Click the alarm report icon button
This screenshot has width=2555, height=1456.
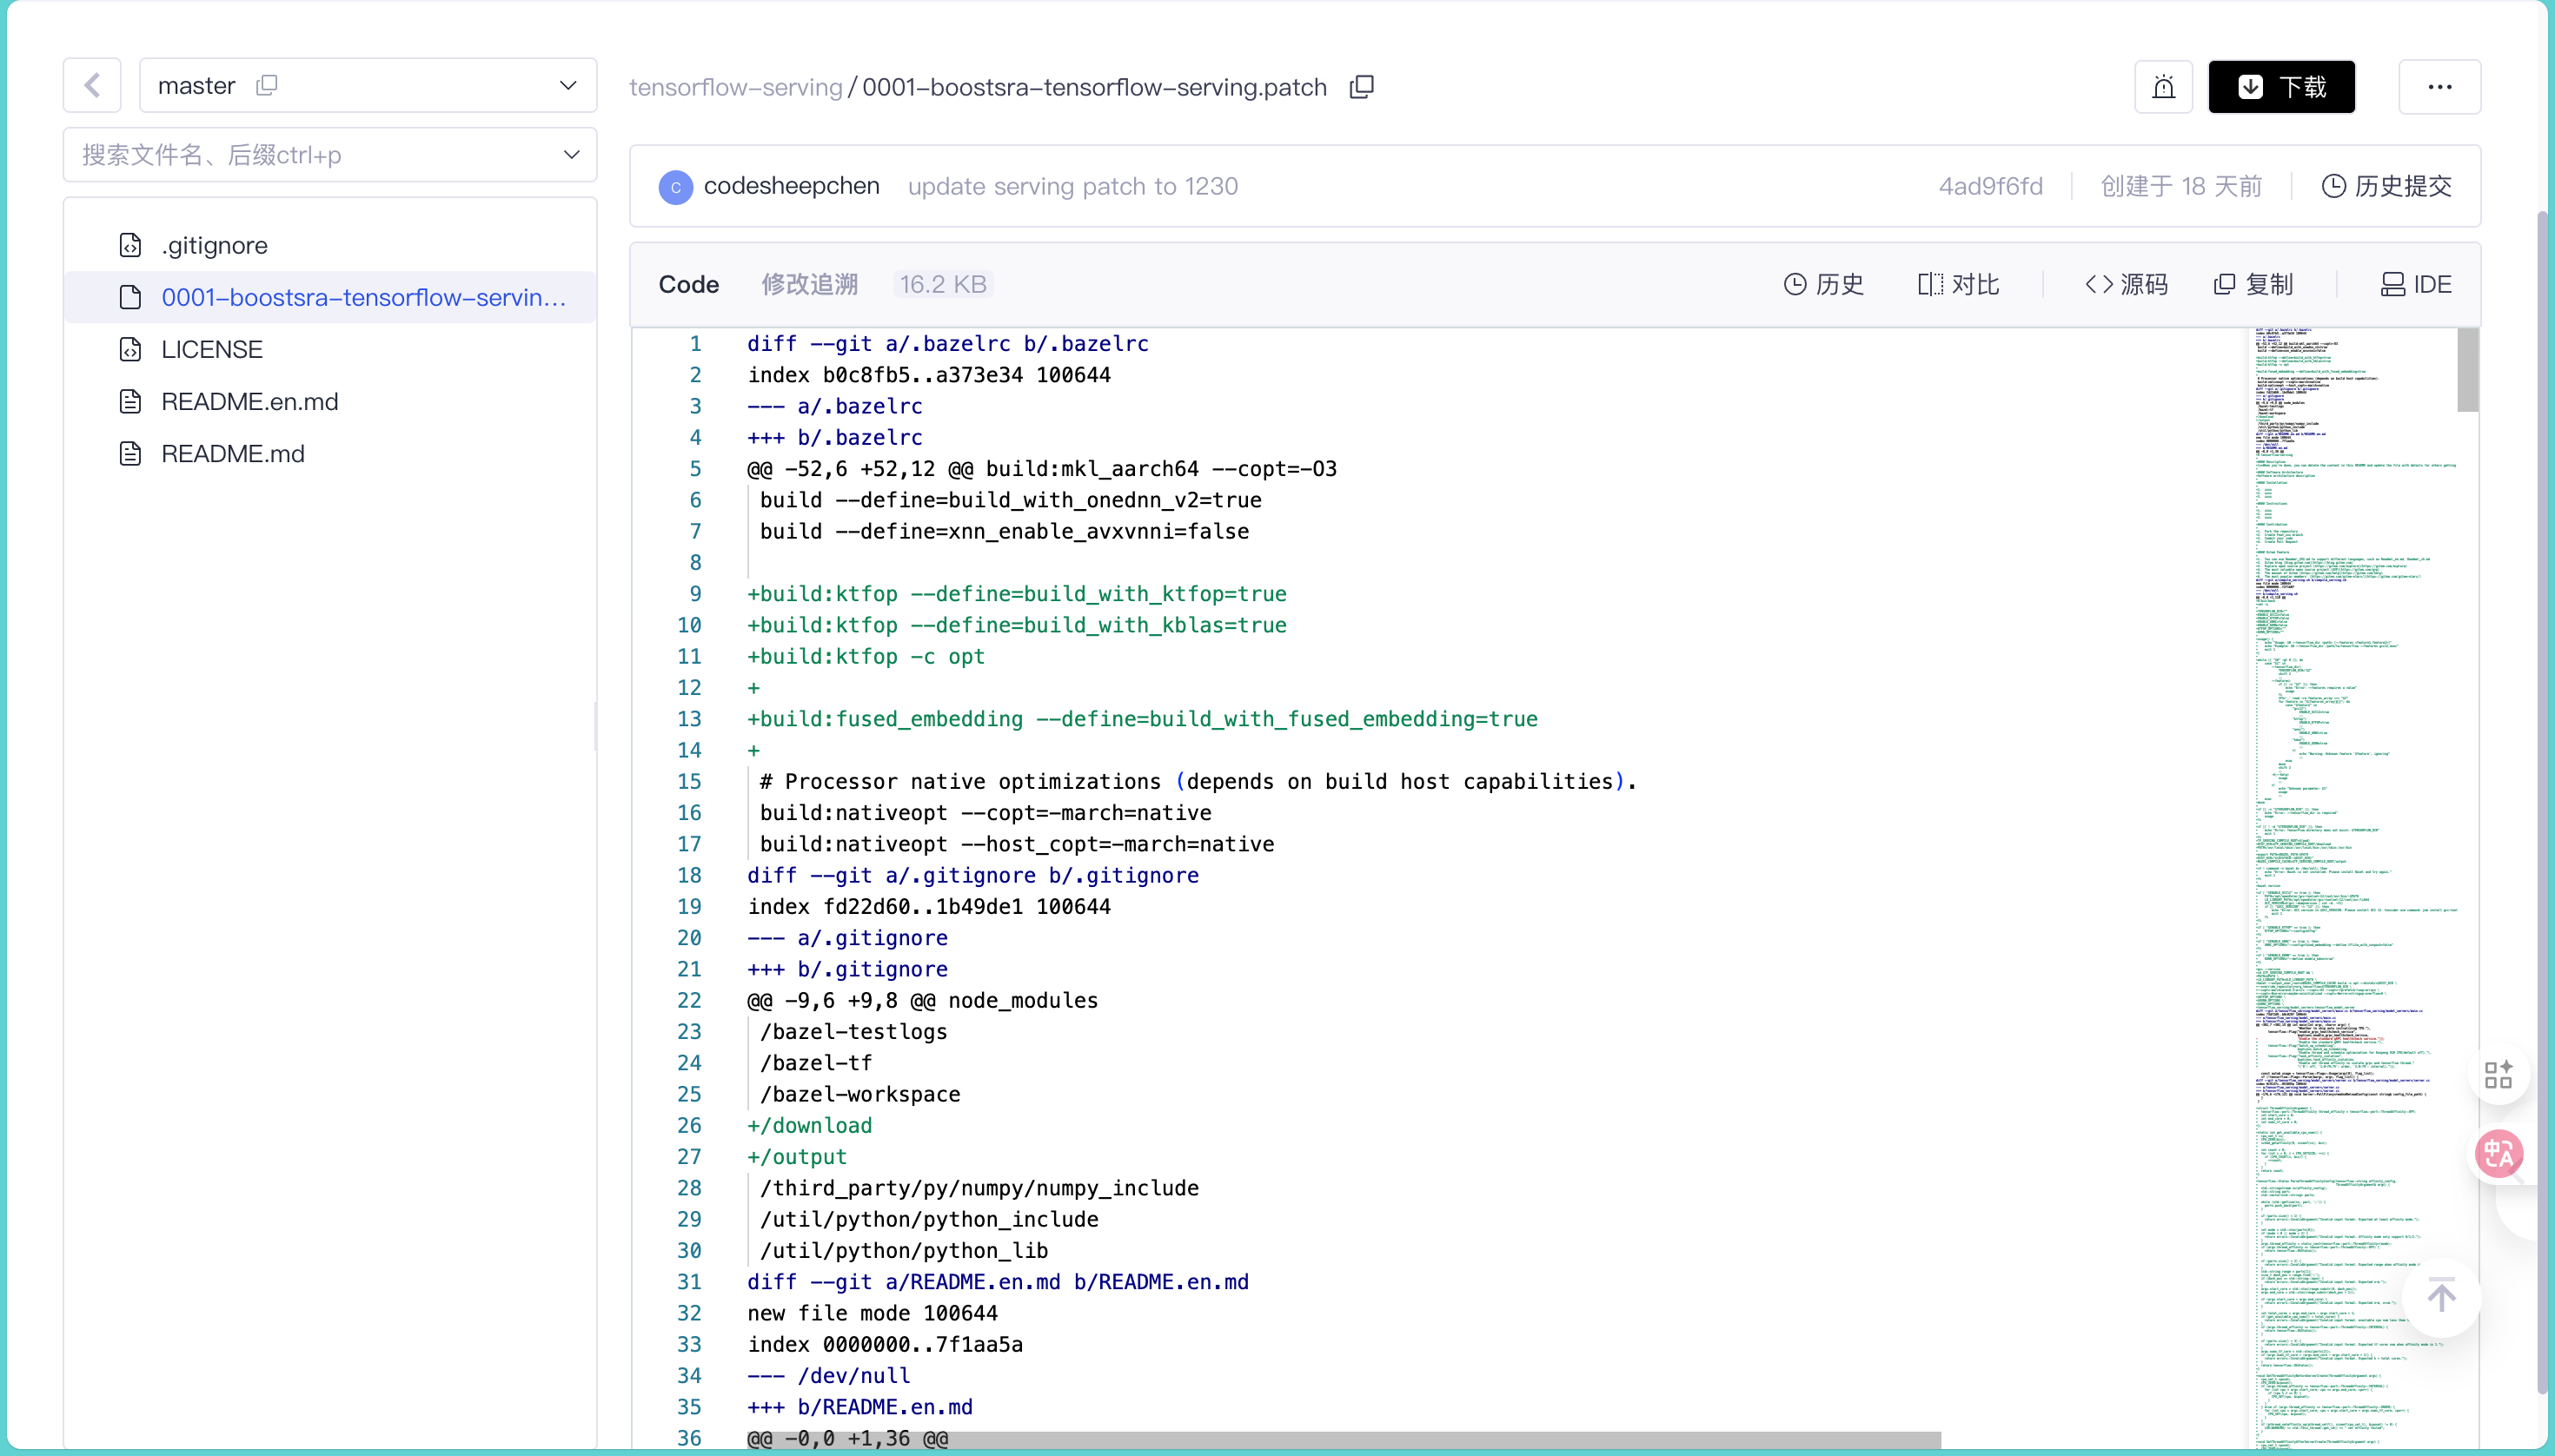2163,87
